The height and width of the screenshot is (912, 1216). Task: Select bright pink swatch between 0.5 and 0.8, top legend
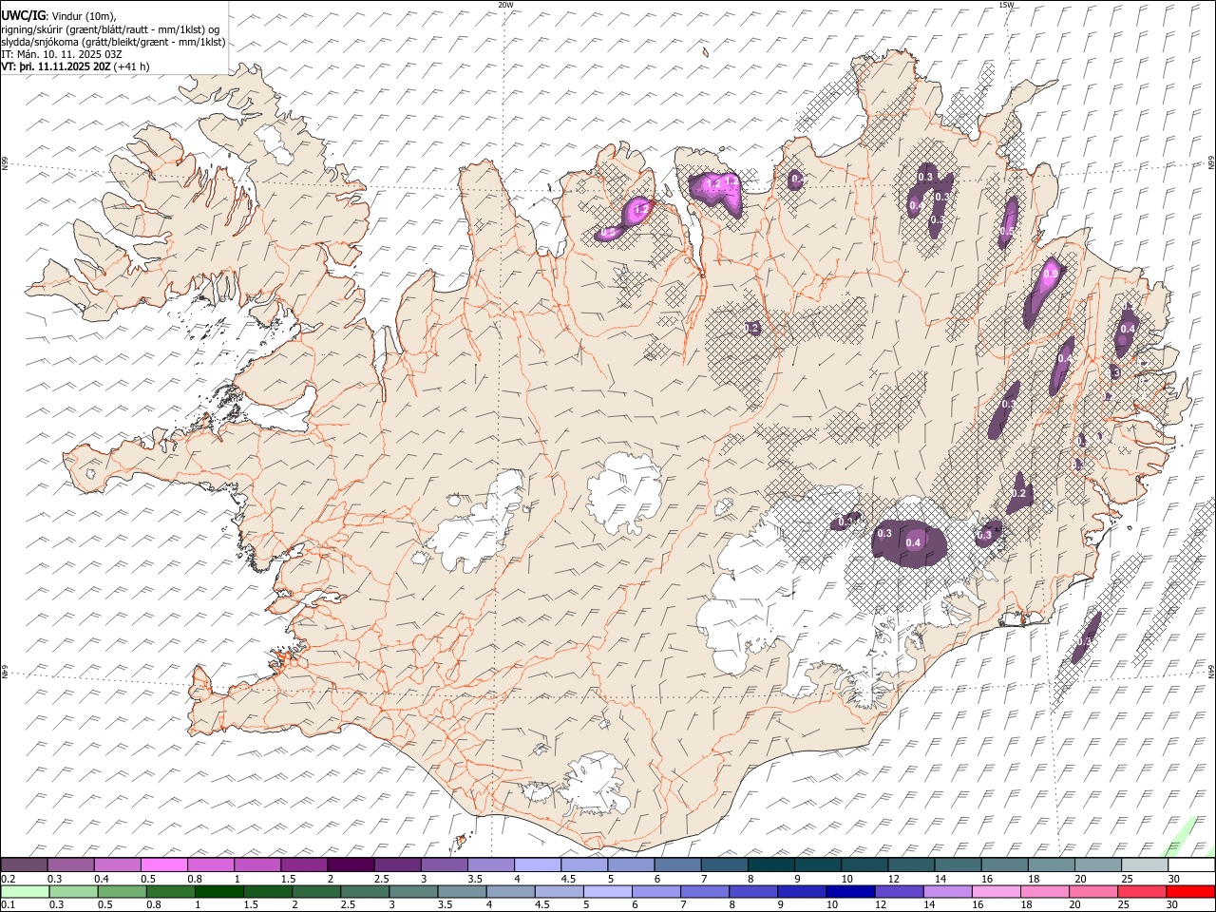(x=164, y=865)
